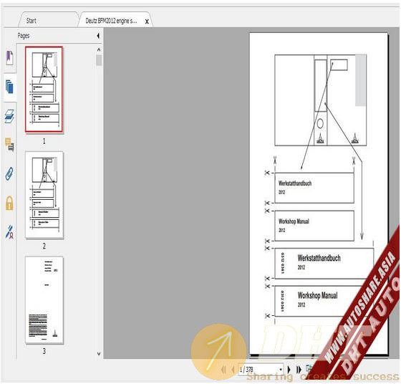Image resolution: width=401 pixels, height=384 pixels.
Task: Collapse the Pages panel with arrow
Action: pyautogui.click(x=98, y=36)
